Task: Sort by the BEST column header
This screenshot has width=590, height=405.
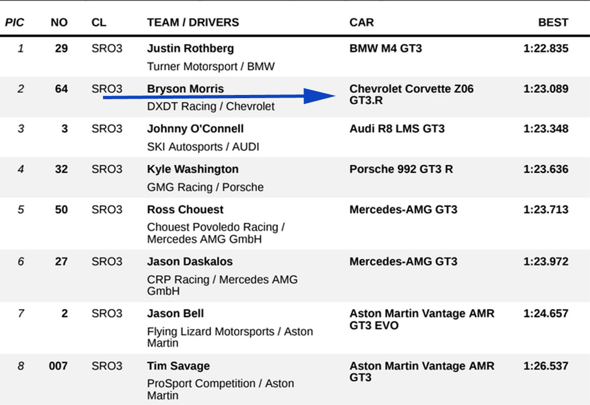Action: pyautogui.click(x=553, y=23)
